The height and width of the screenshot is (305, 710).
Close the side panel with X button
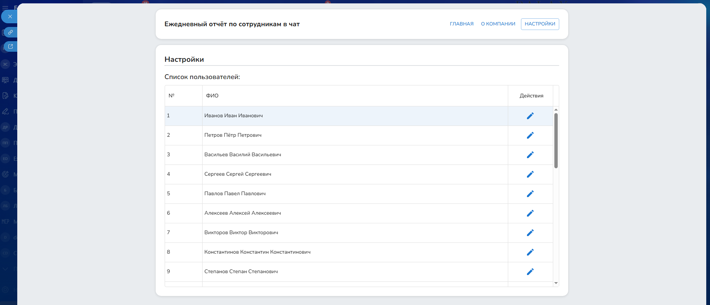point(10,16)
